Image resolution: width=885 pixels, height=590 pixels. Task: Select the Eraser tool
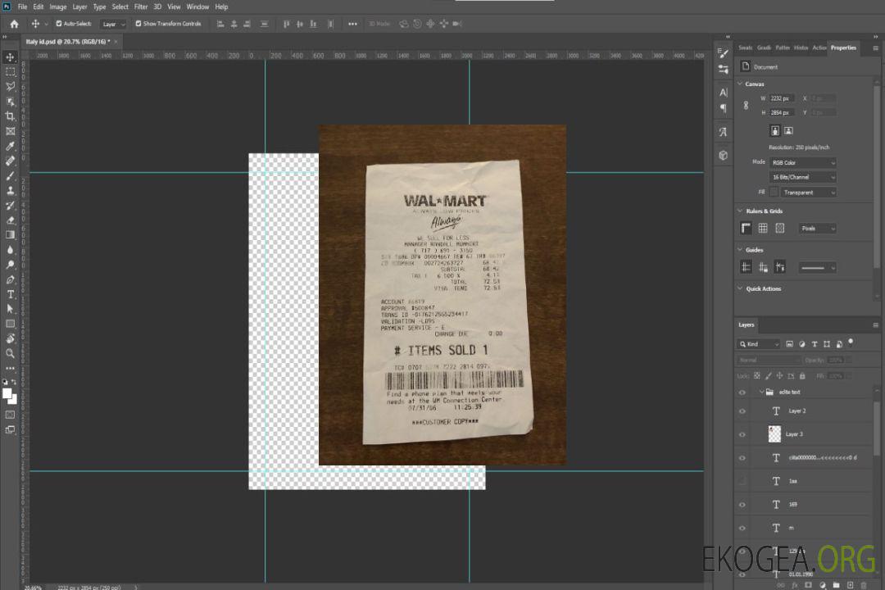(x=10, y=220)
